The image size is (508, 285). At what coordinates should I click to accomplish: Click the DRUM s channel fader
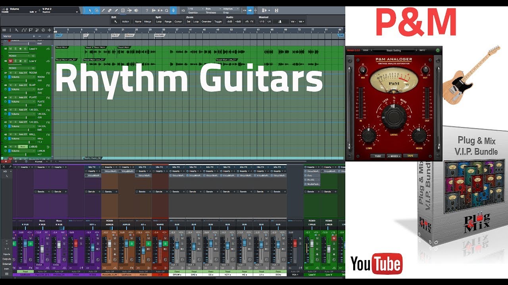[177, 245]
